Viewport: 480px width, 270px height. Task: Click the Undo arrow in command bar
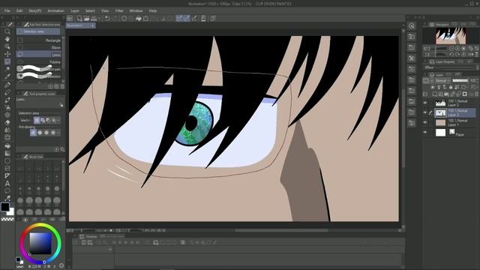coord(107,18)
